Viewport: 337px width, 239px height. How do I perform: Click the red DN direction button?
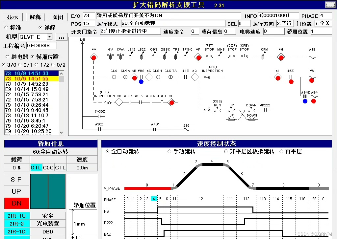click(x=16, y=203)
